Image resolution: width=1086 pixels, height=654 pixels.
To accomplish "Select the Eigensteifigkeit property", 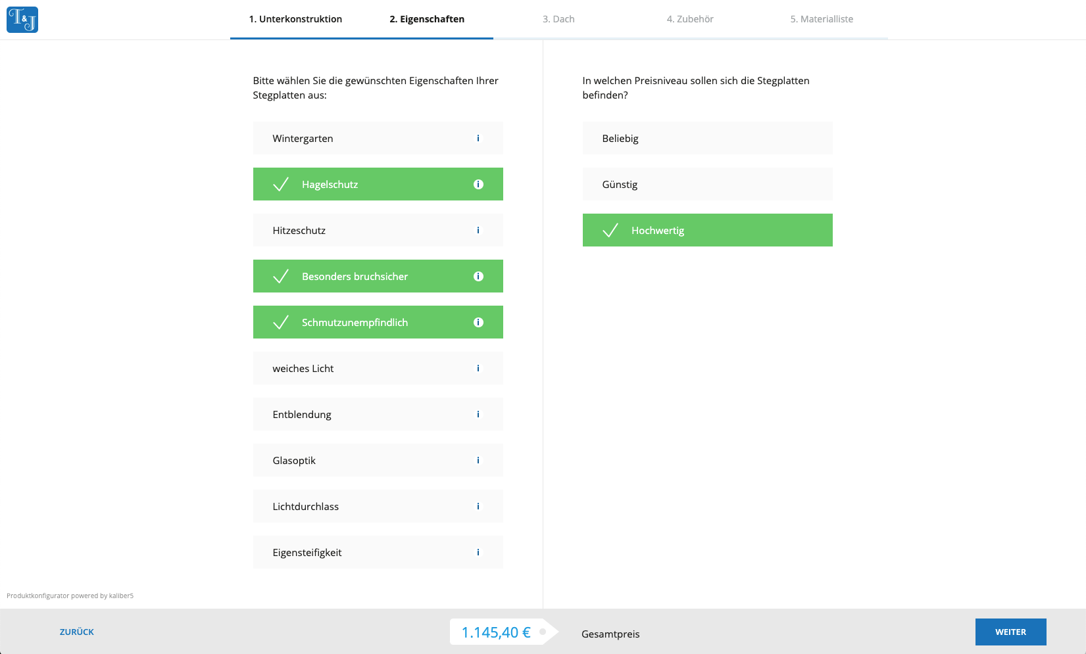I will point(378,552).
